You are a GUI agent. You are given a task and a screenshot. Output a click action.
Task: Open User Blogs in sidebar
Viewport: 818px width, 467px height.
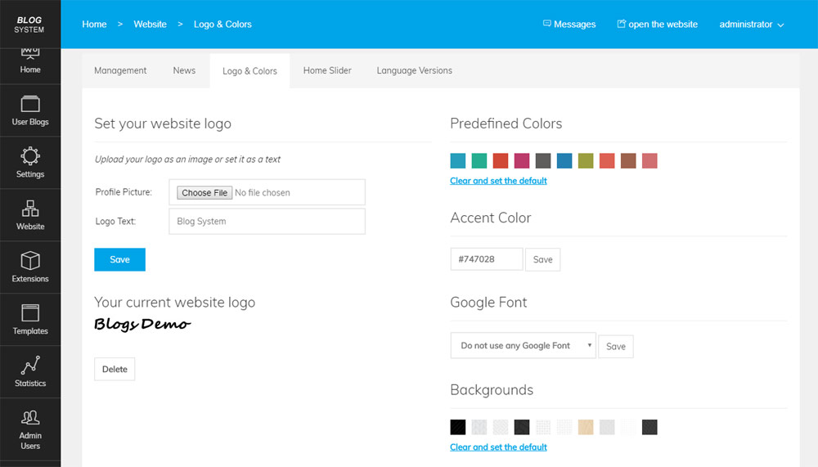[x=30, y=110]
